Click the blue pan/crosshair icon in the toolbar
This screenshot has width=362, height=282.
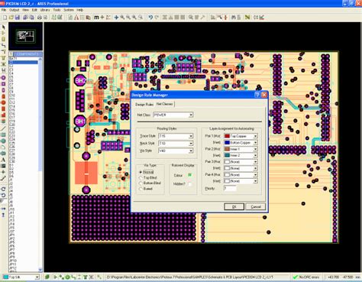pyautogui.click(x=116, y=18)
